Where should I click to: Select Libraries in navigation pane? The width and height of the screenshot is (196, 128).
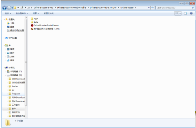click(x=8, y=45)
